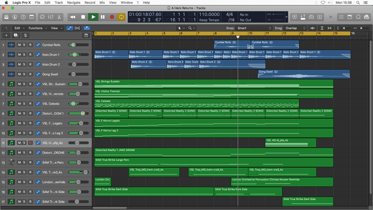Click the Replace mode button
This screenshot has height=210, width=373.
pos(295,17)
